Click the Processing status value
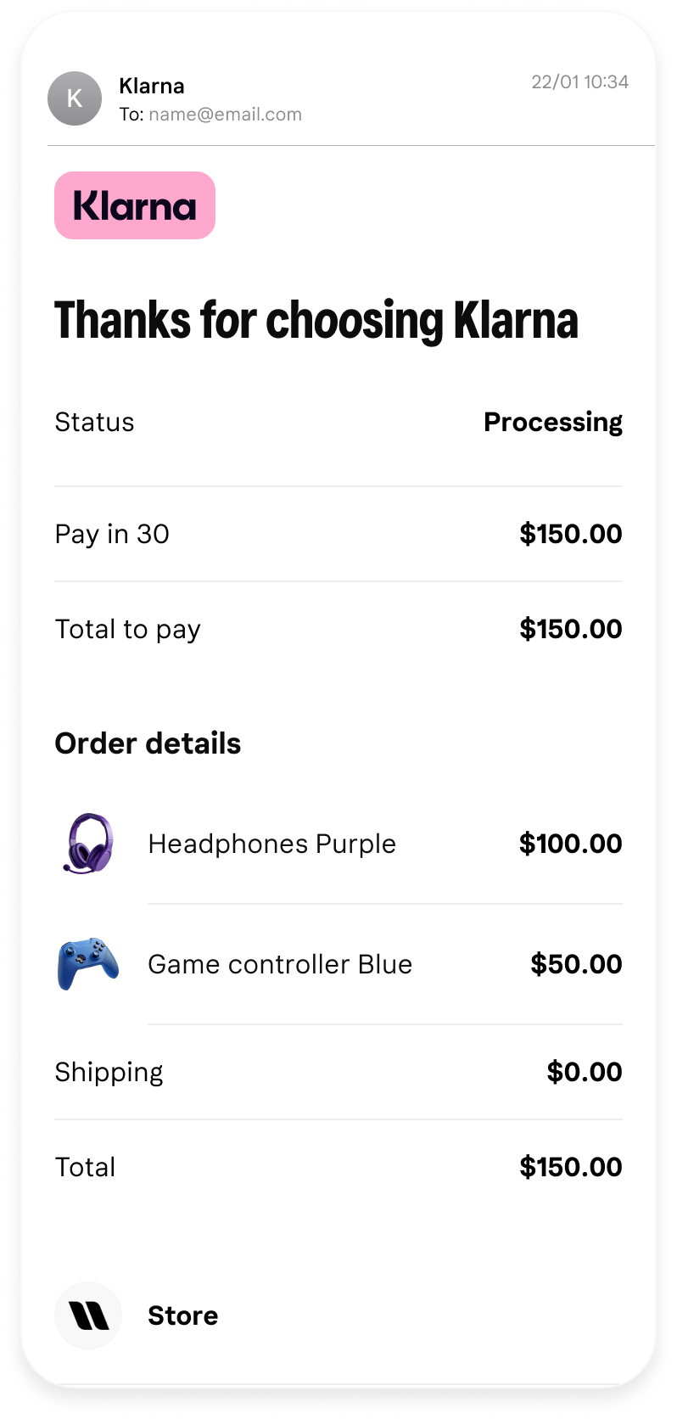 coord(552,422)
